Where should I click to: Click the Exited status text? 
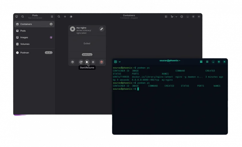pos(87,43)
